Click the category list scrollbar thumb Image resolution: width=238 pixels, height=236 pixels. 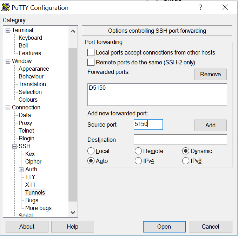(x=73, y=125)
